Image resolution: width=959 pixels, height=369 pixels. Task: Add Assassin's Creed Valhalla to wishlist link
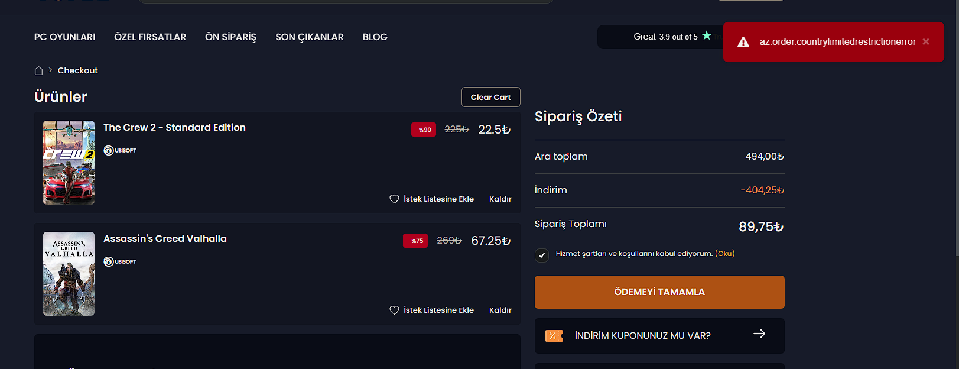tap(438, 310)
